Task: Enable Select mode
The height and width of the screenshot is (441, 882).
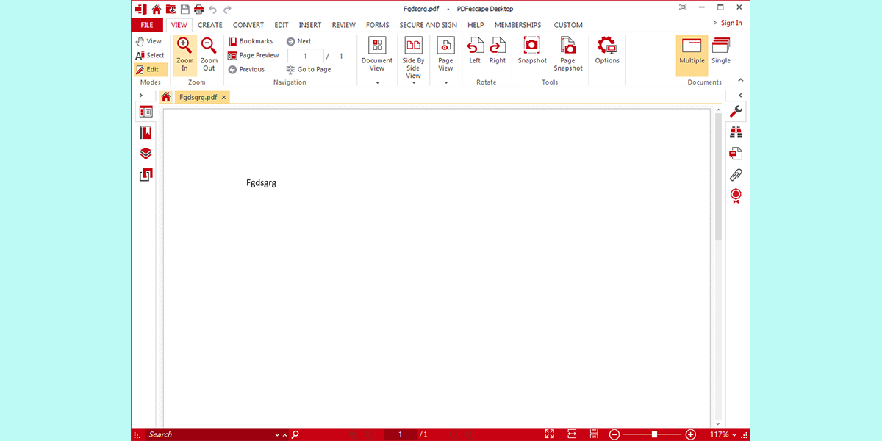Action: (150, 55)
